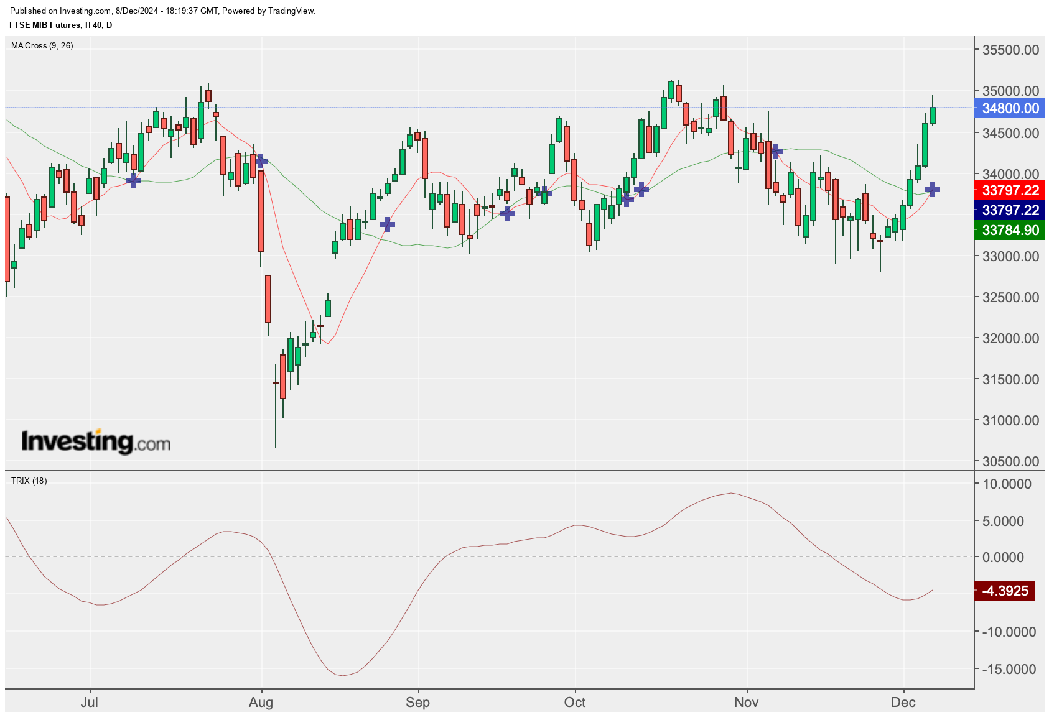Click the MA cross marker at early August
Viewport: 1049px width, 715px height.
261,161
